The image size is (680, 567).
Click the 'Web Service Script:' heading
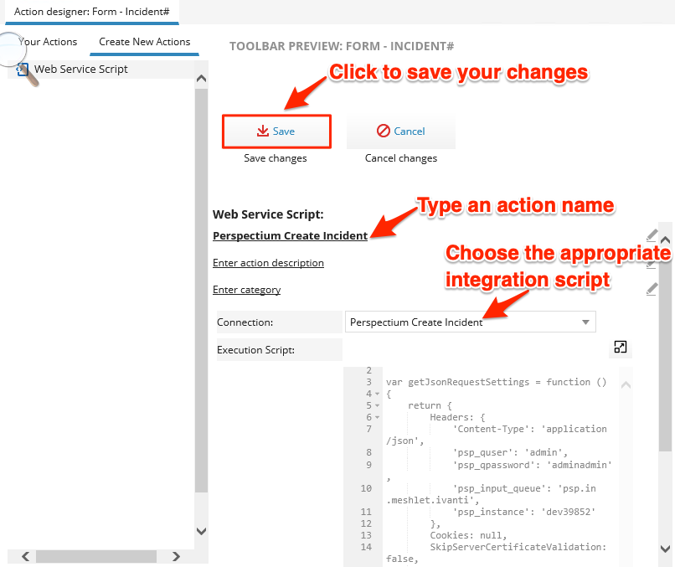(x=268, y=214)
